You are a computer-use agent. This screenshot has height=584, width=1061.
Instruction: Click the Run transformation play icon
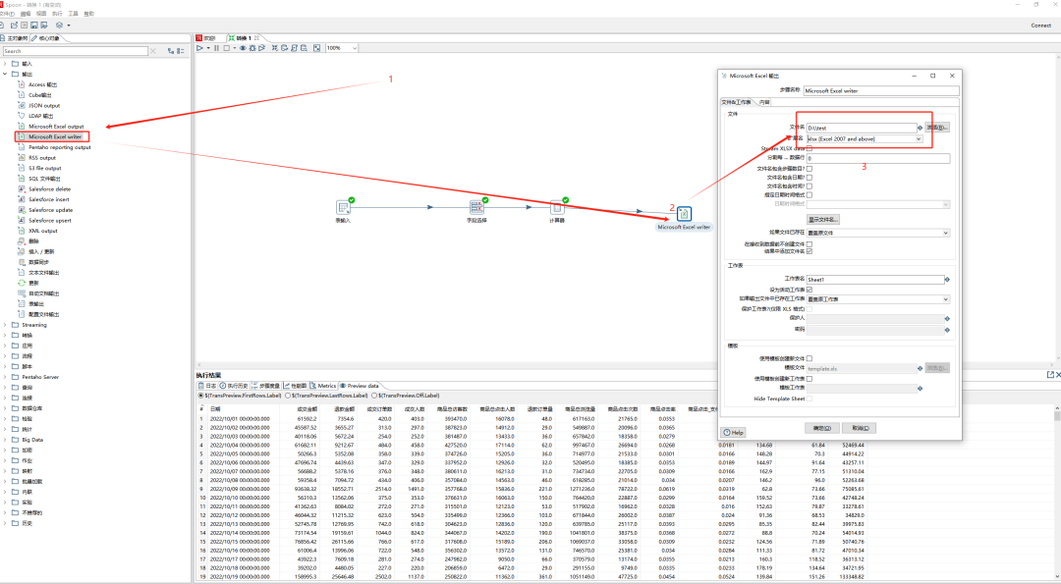tap(199, 48)
